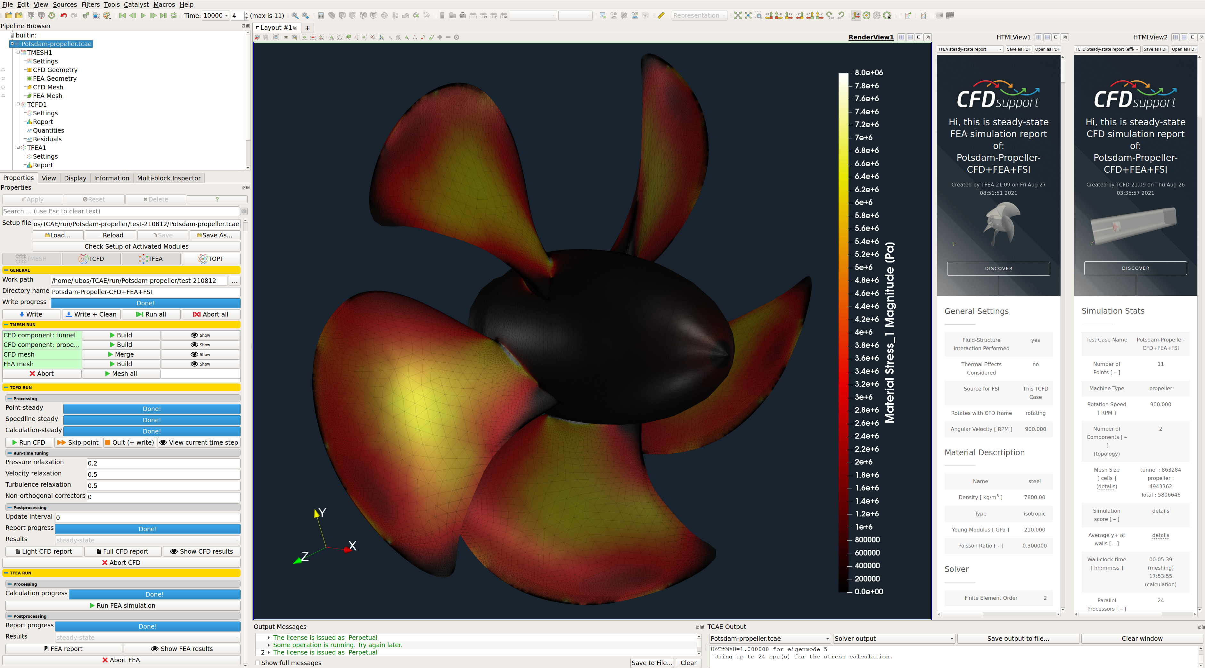1205x668 pixels.
Task: Set view direction to -Z
Action: pyautogui.click(x=820, y=15)
